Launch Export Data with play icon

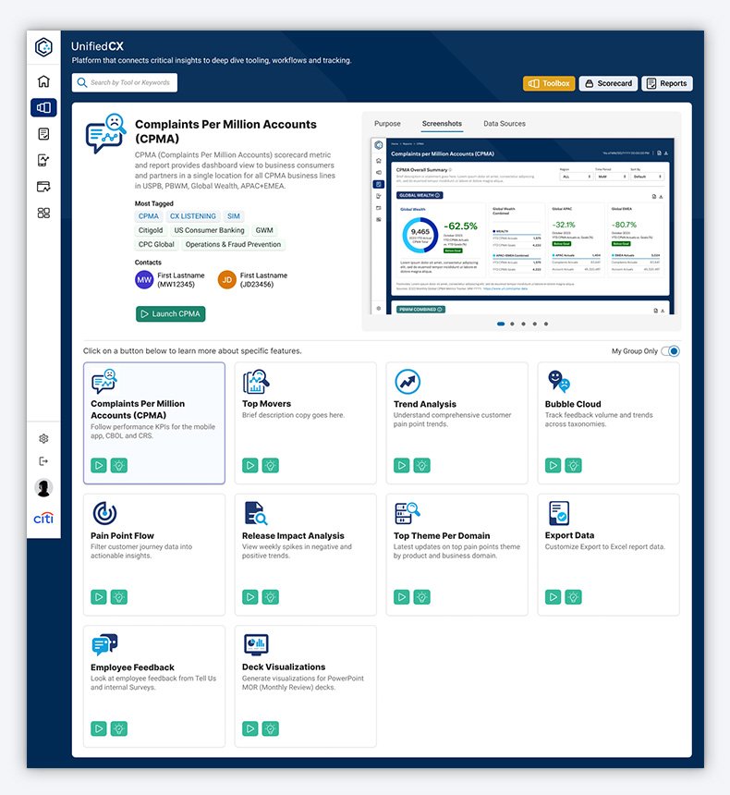point(554,597)
